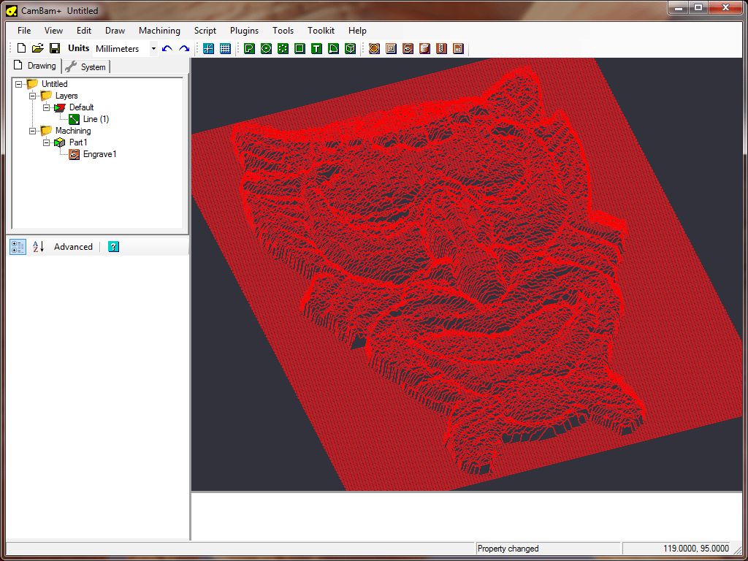Toggle categorized view in property panel
The width and height of the screenshot is (748, 561).
coord(18,247)
